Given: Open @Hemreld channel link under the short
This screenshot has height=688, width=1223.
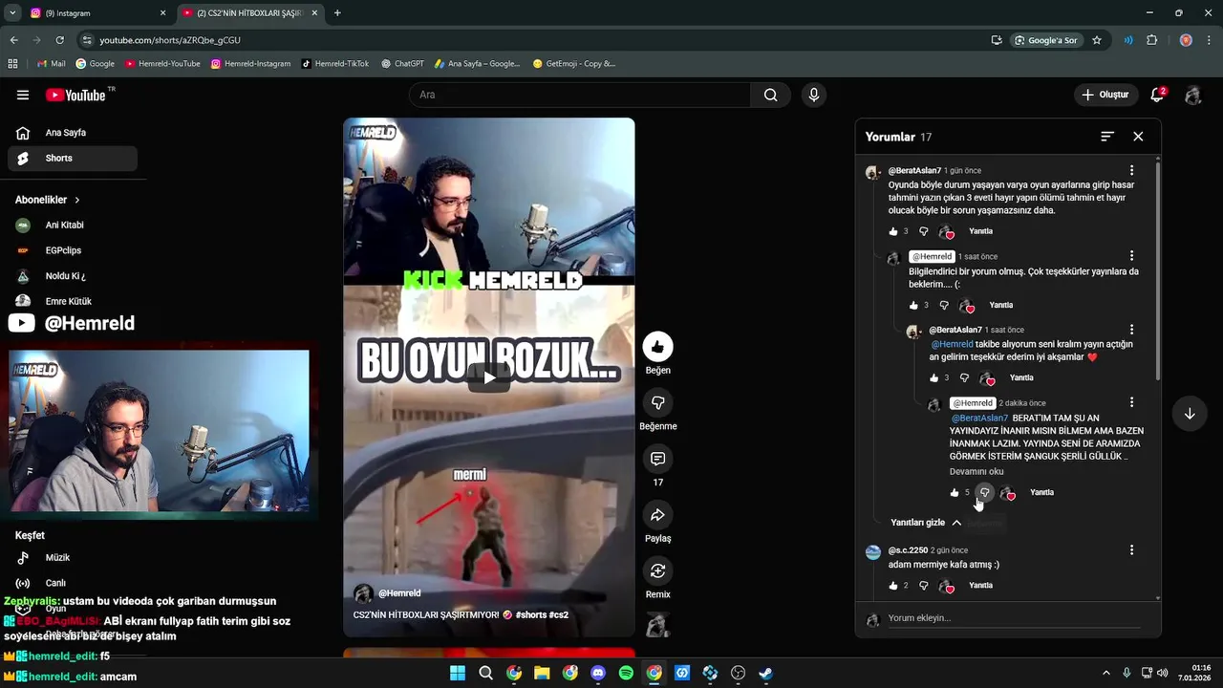Looking at the screenshot, I should 399,593.
